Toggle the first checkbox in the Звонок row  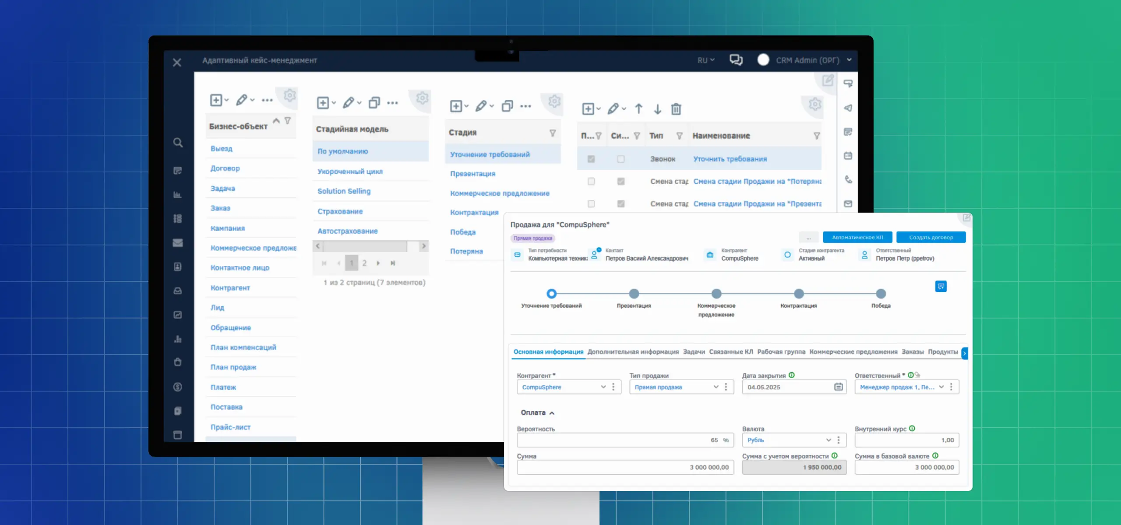[591, 159]
